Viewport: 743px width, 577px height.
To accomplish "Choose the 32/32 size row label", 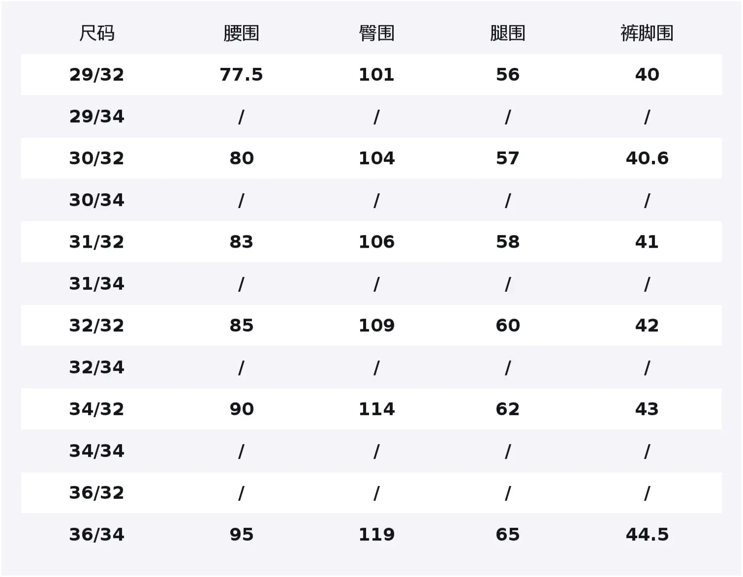I will tap(97, 325).
